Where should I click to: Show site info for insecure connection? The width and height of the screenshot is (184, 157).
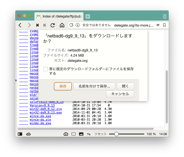pos(78,25)
